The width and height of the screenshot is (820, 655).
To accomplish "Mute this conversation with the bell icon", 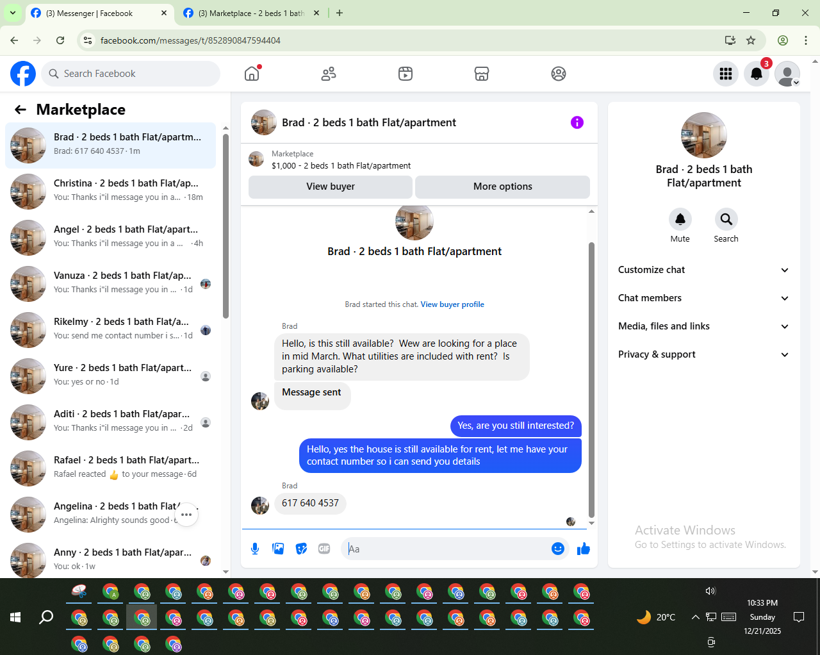I will (680, 219).
